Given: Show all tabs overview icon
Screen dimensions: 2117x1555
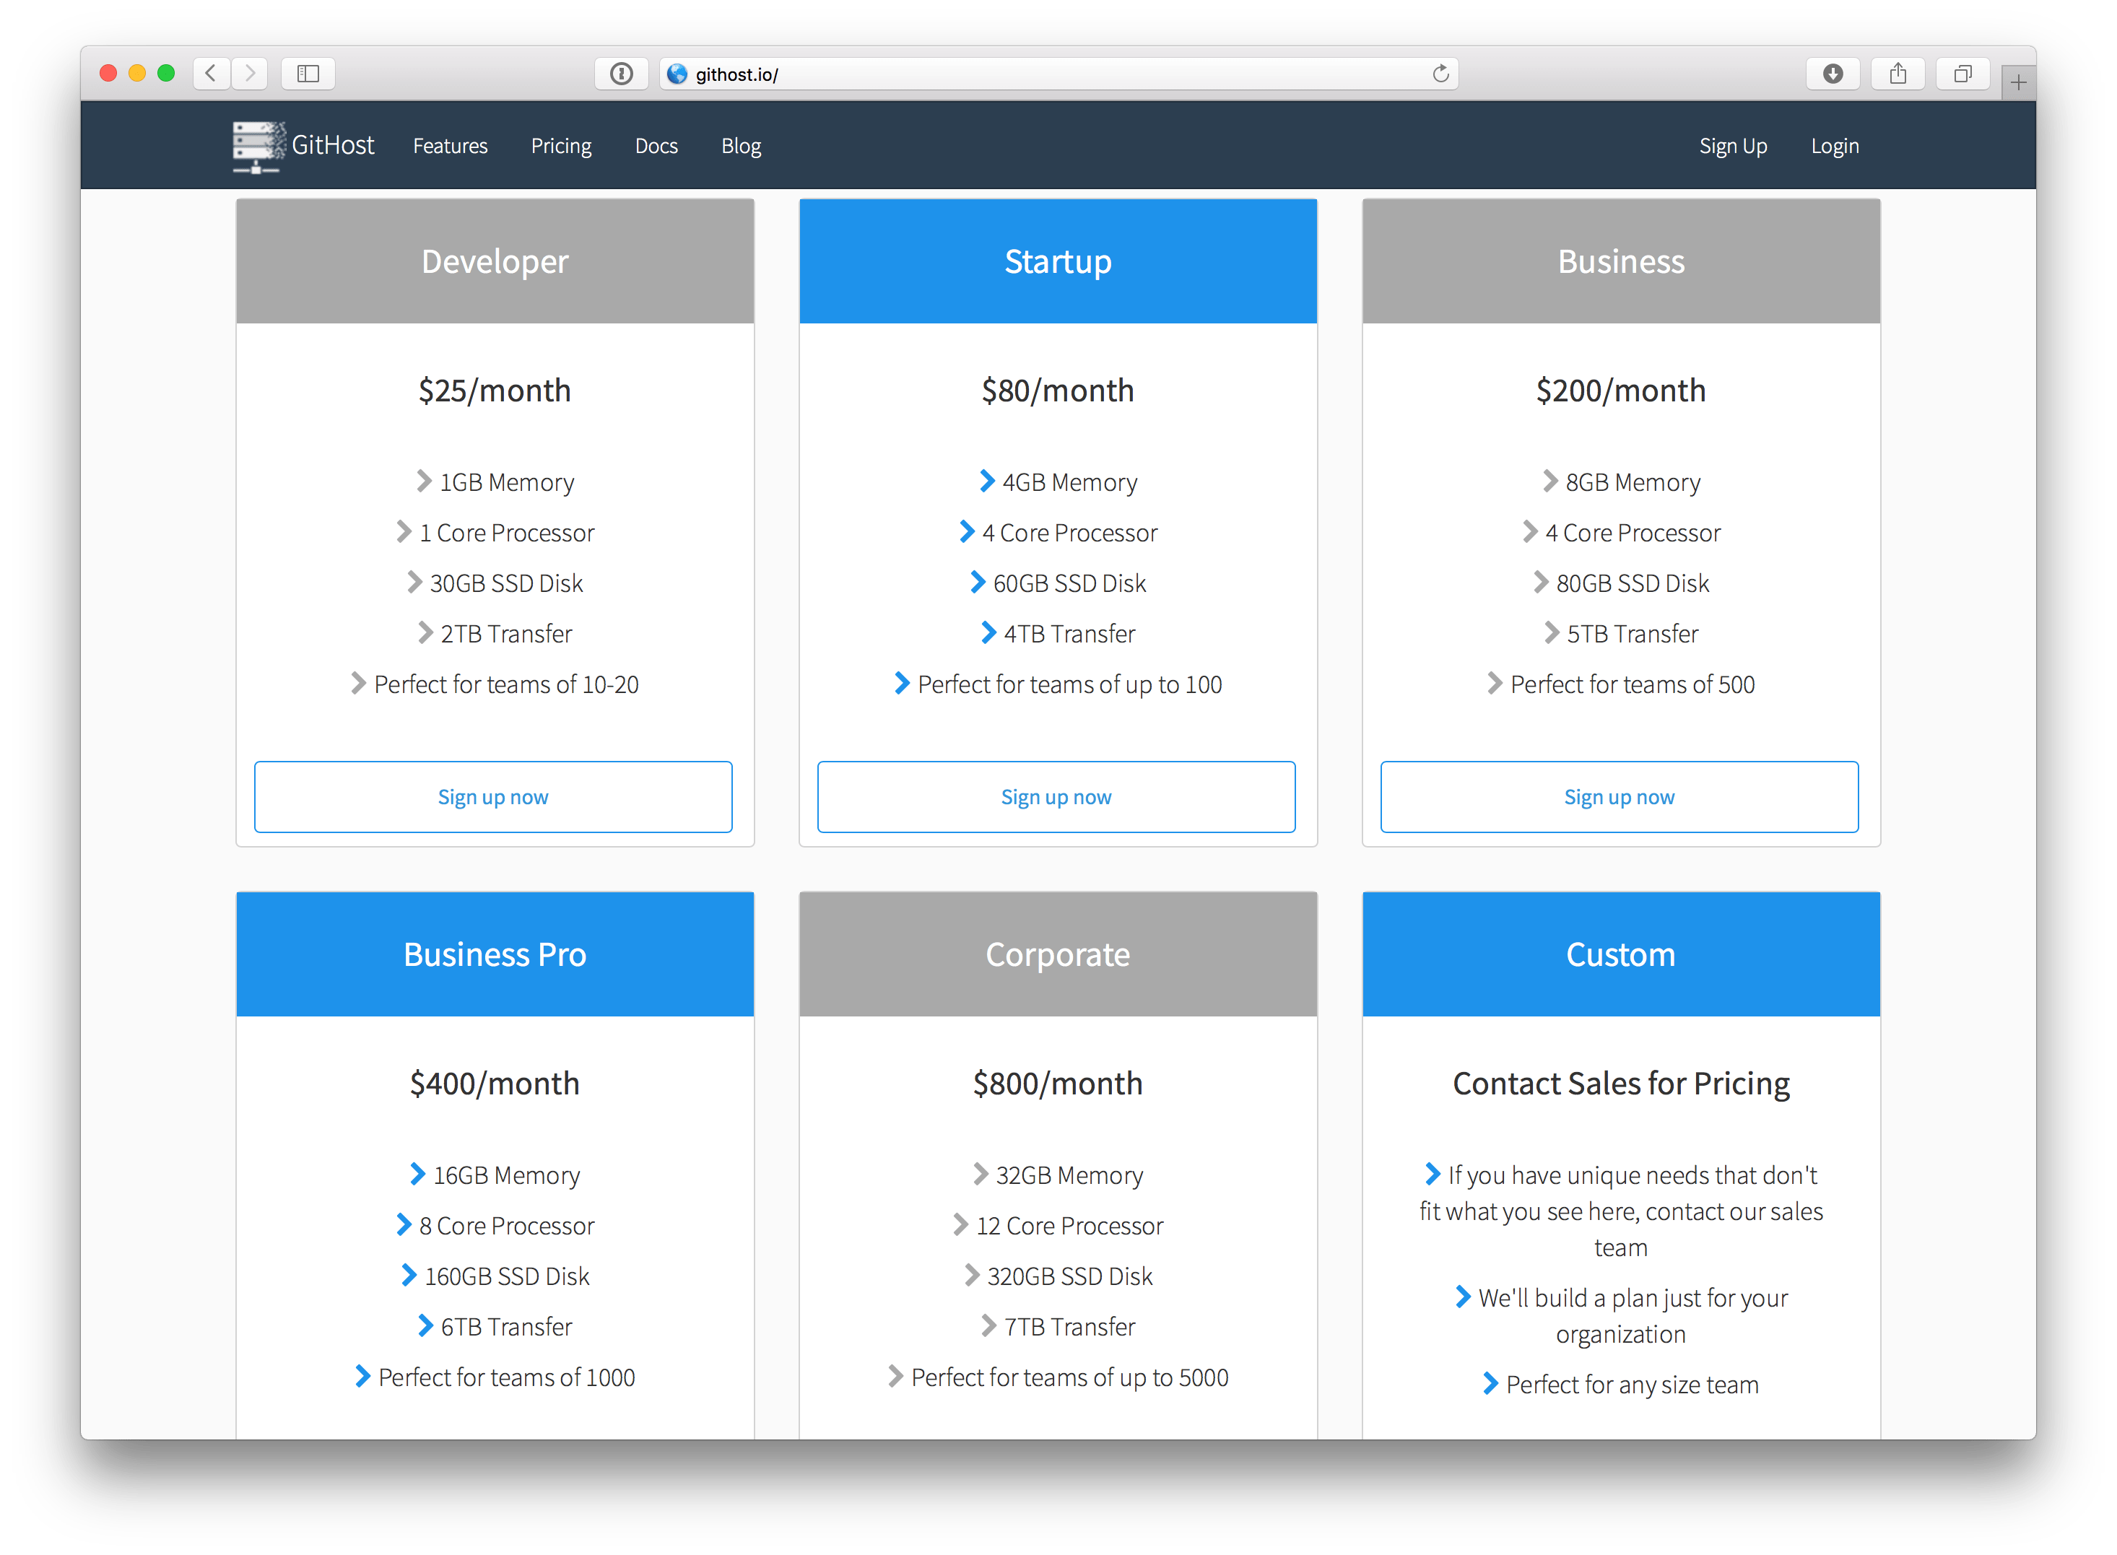Looking at the screenshot, I should (x=1962, y=74).
